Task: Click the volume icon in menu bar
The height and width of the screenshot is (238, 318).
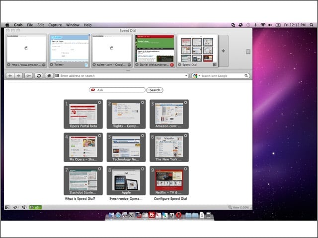Action: [x=270, y=25]
